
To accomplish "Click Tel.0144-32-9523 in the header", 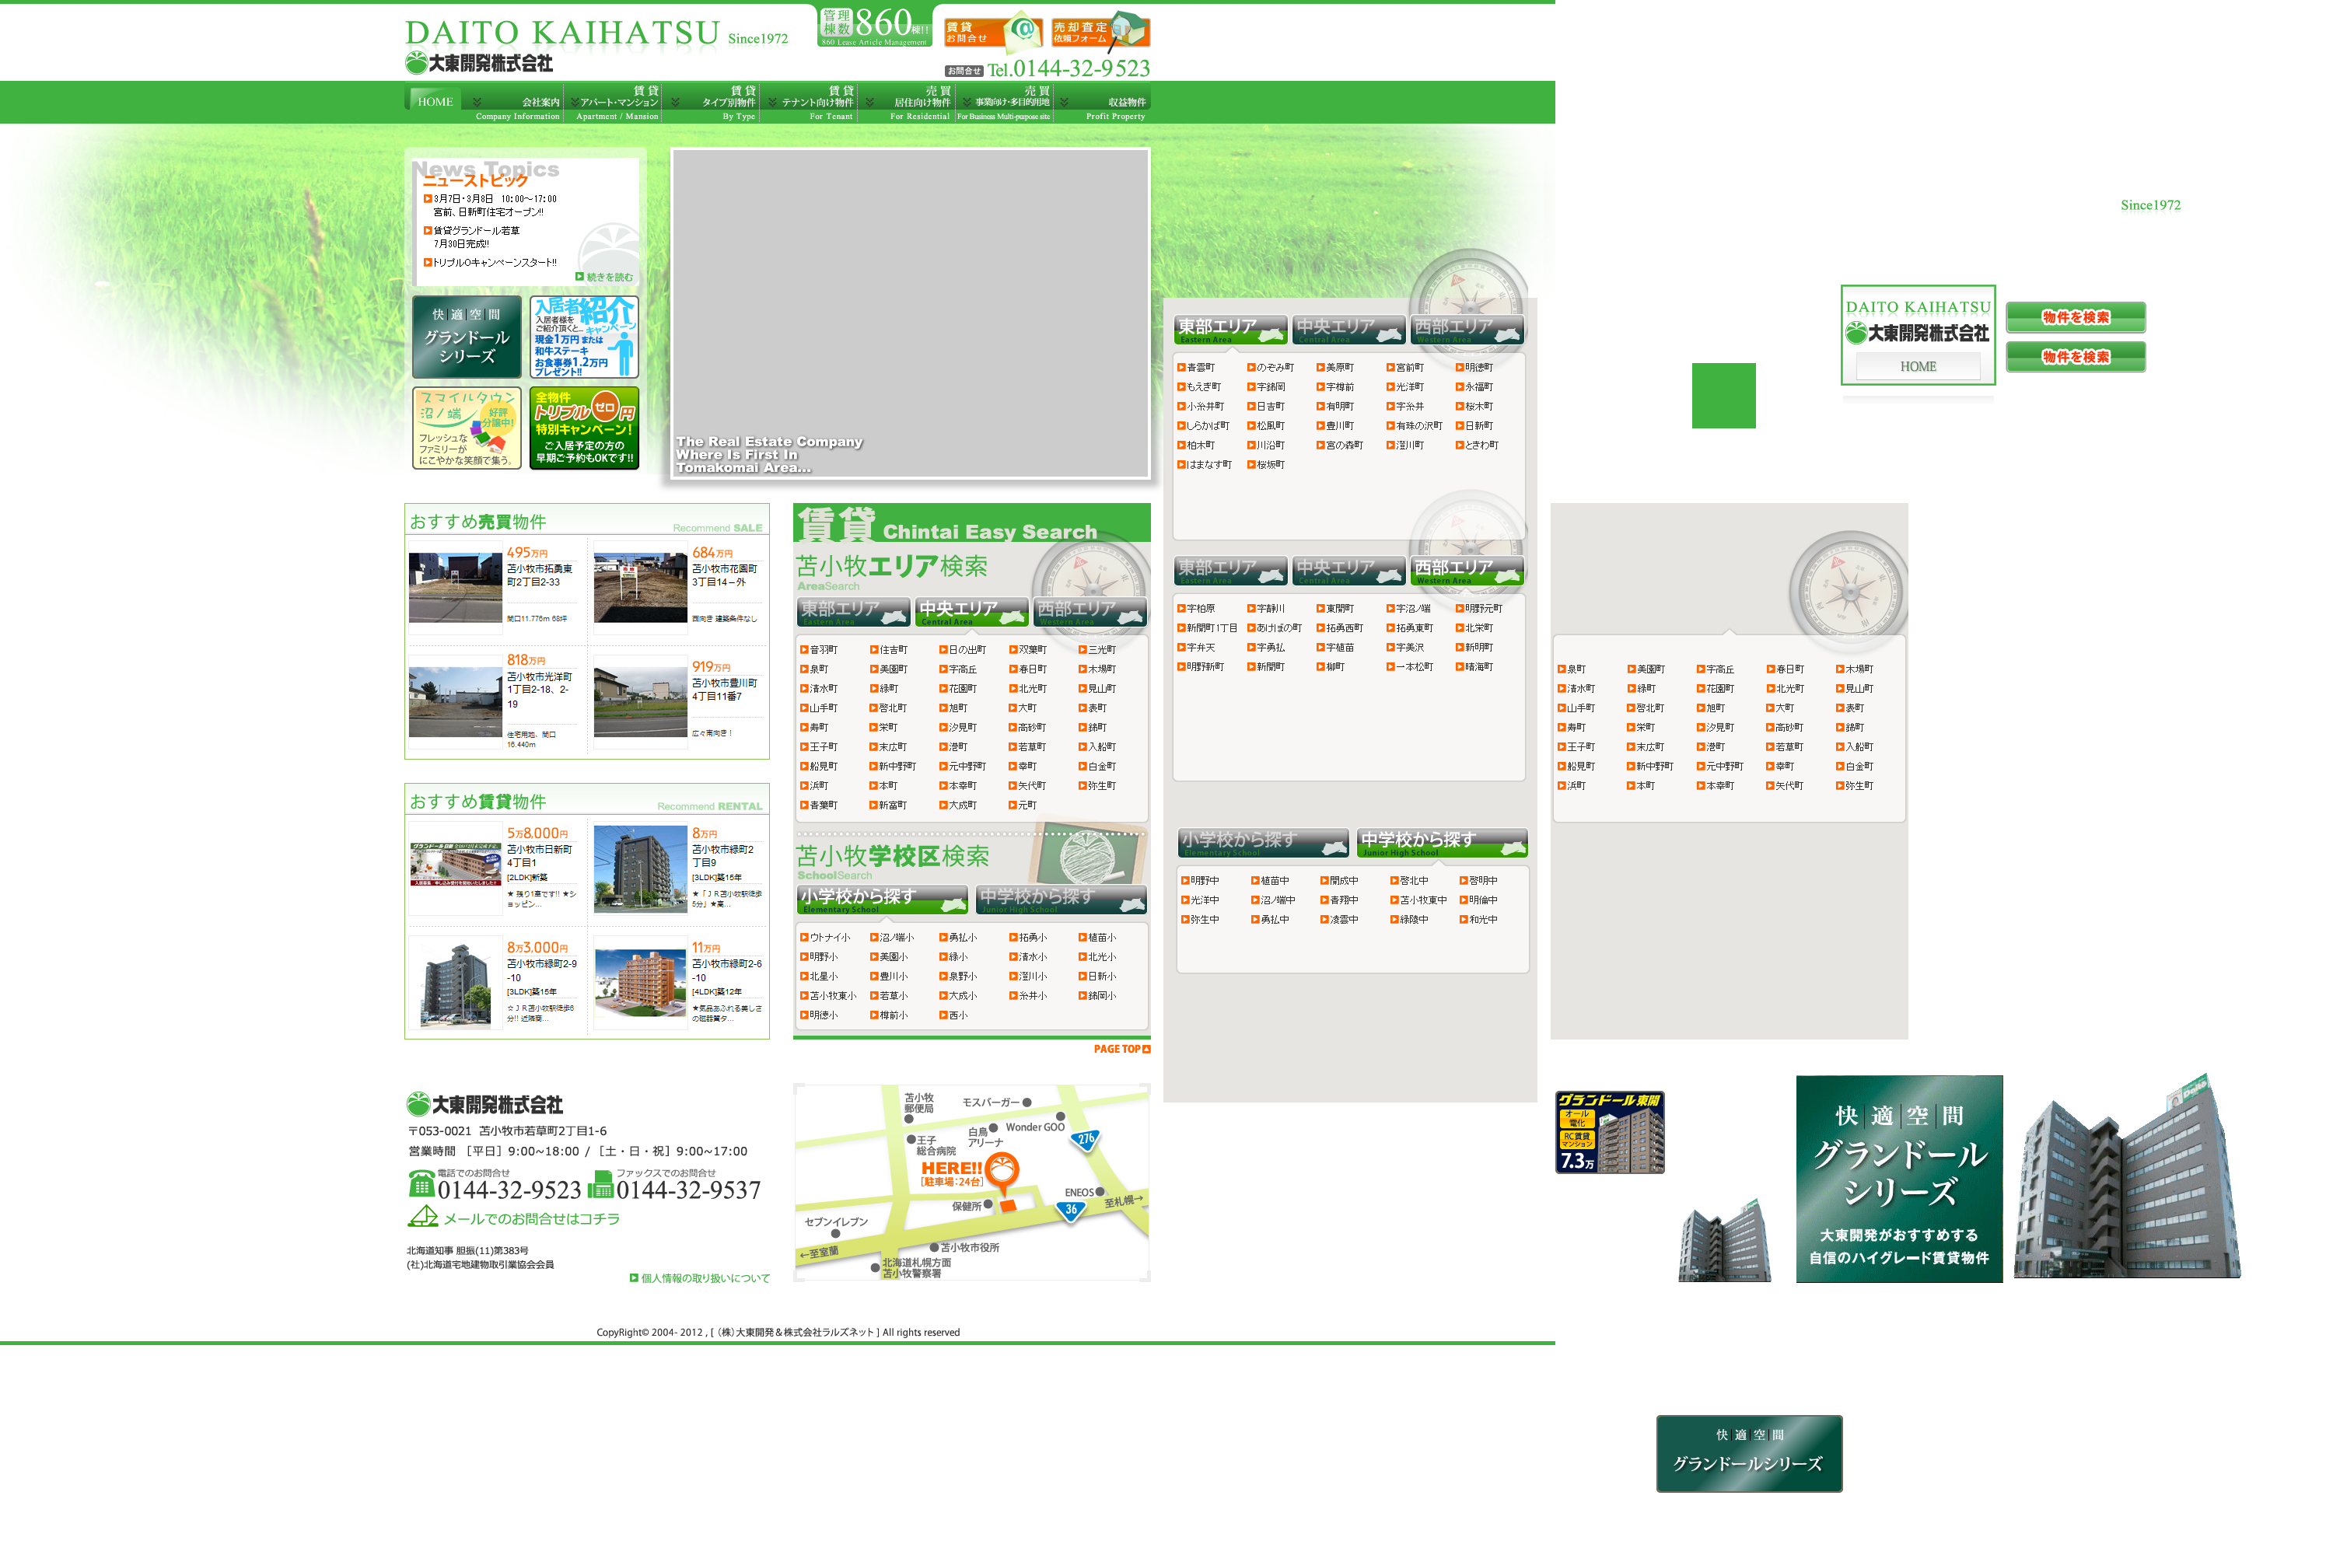I will coord(1069,68).
